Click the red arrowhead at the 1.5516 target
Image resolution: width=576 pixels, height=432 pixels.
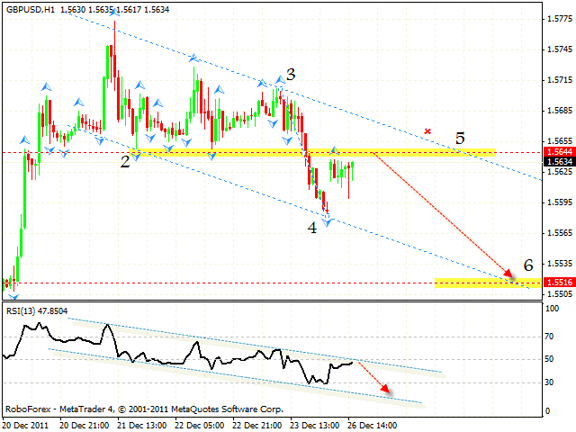click(x=510, y=279)
